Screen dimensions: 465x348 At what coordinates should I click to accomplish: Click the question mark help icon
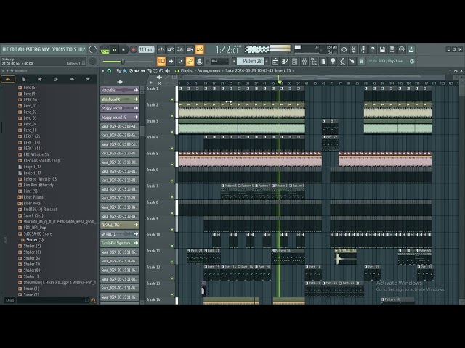point(373,49)
